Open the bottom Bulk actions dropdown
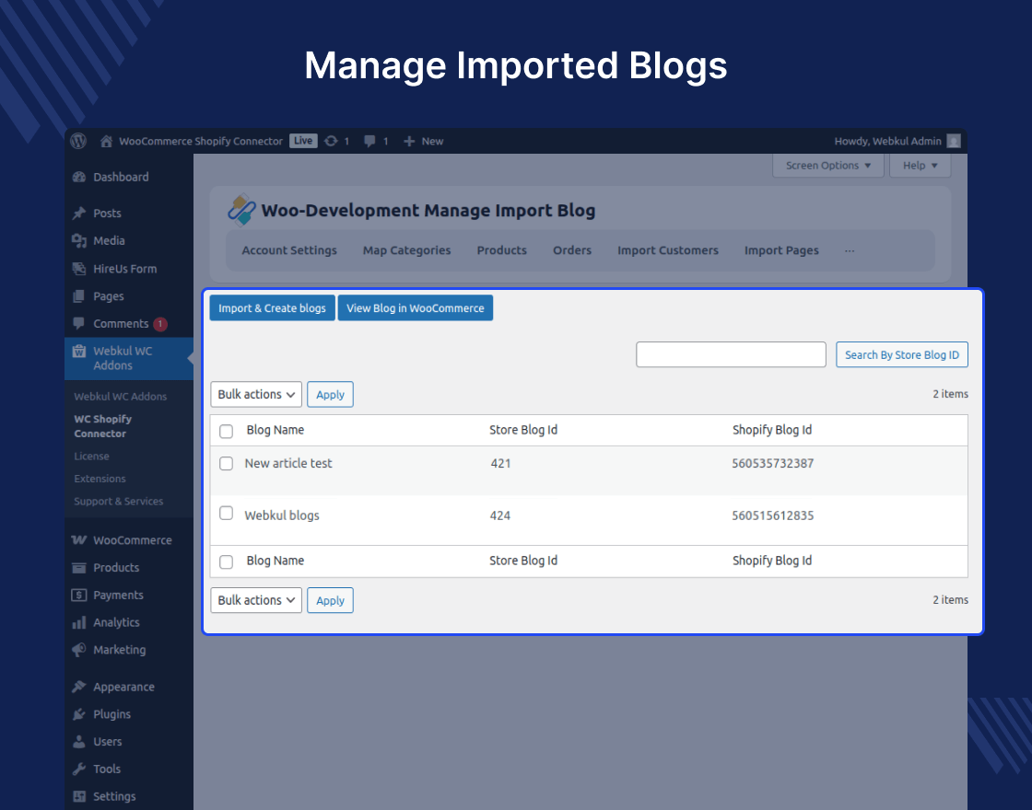Viewport: 1032px width, 810px height. coord(256,600)
